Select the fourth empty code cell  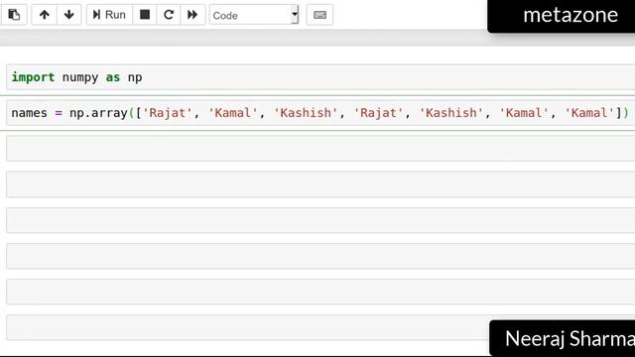click(x=320, y=256)
